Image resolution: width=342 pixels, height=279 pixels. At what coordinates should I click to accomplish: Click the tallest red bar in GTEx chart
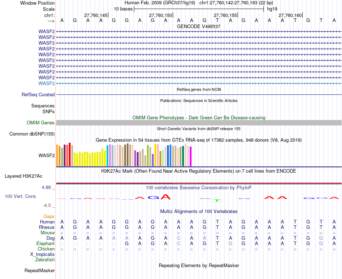(70, 155)
